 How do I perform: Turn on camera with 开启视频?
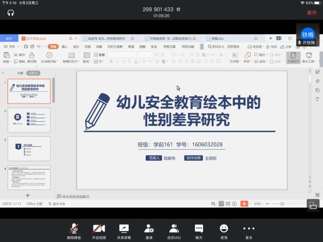click(99, 229)
